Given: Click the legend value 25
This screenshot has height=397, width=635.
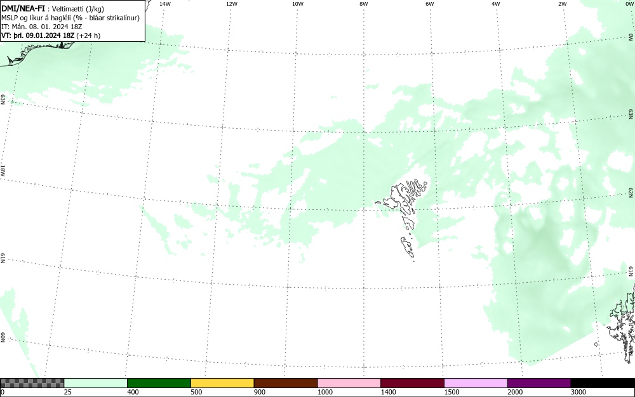Looking at the screenshot, I should (x=68, y=392).
